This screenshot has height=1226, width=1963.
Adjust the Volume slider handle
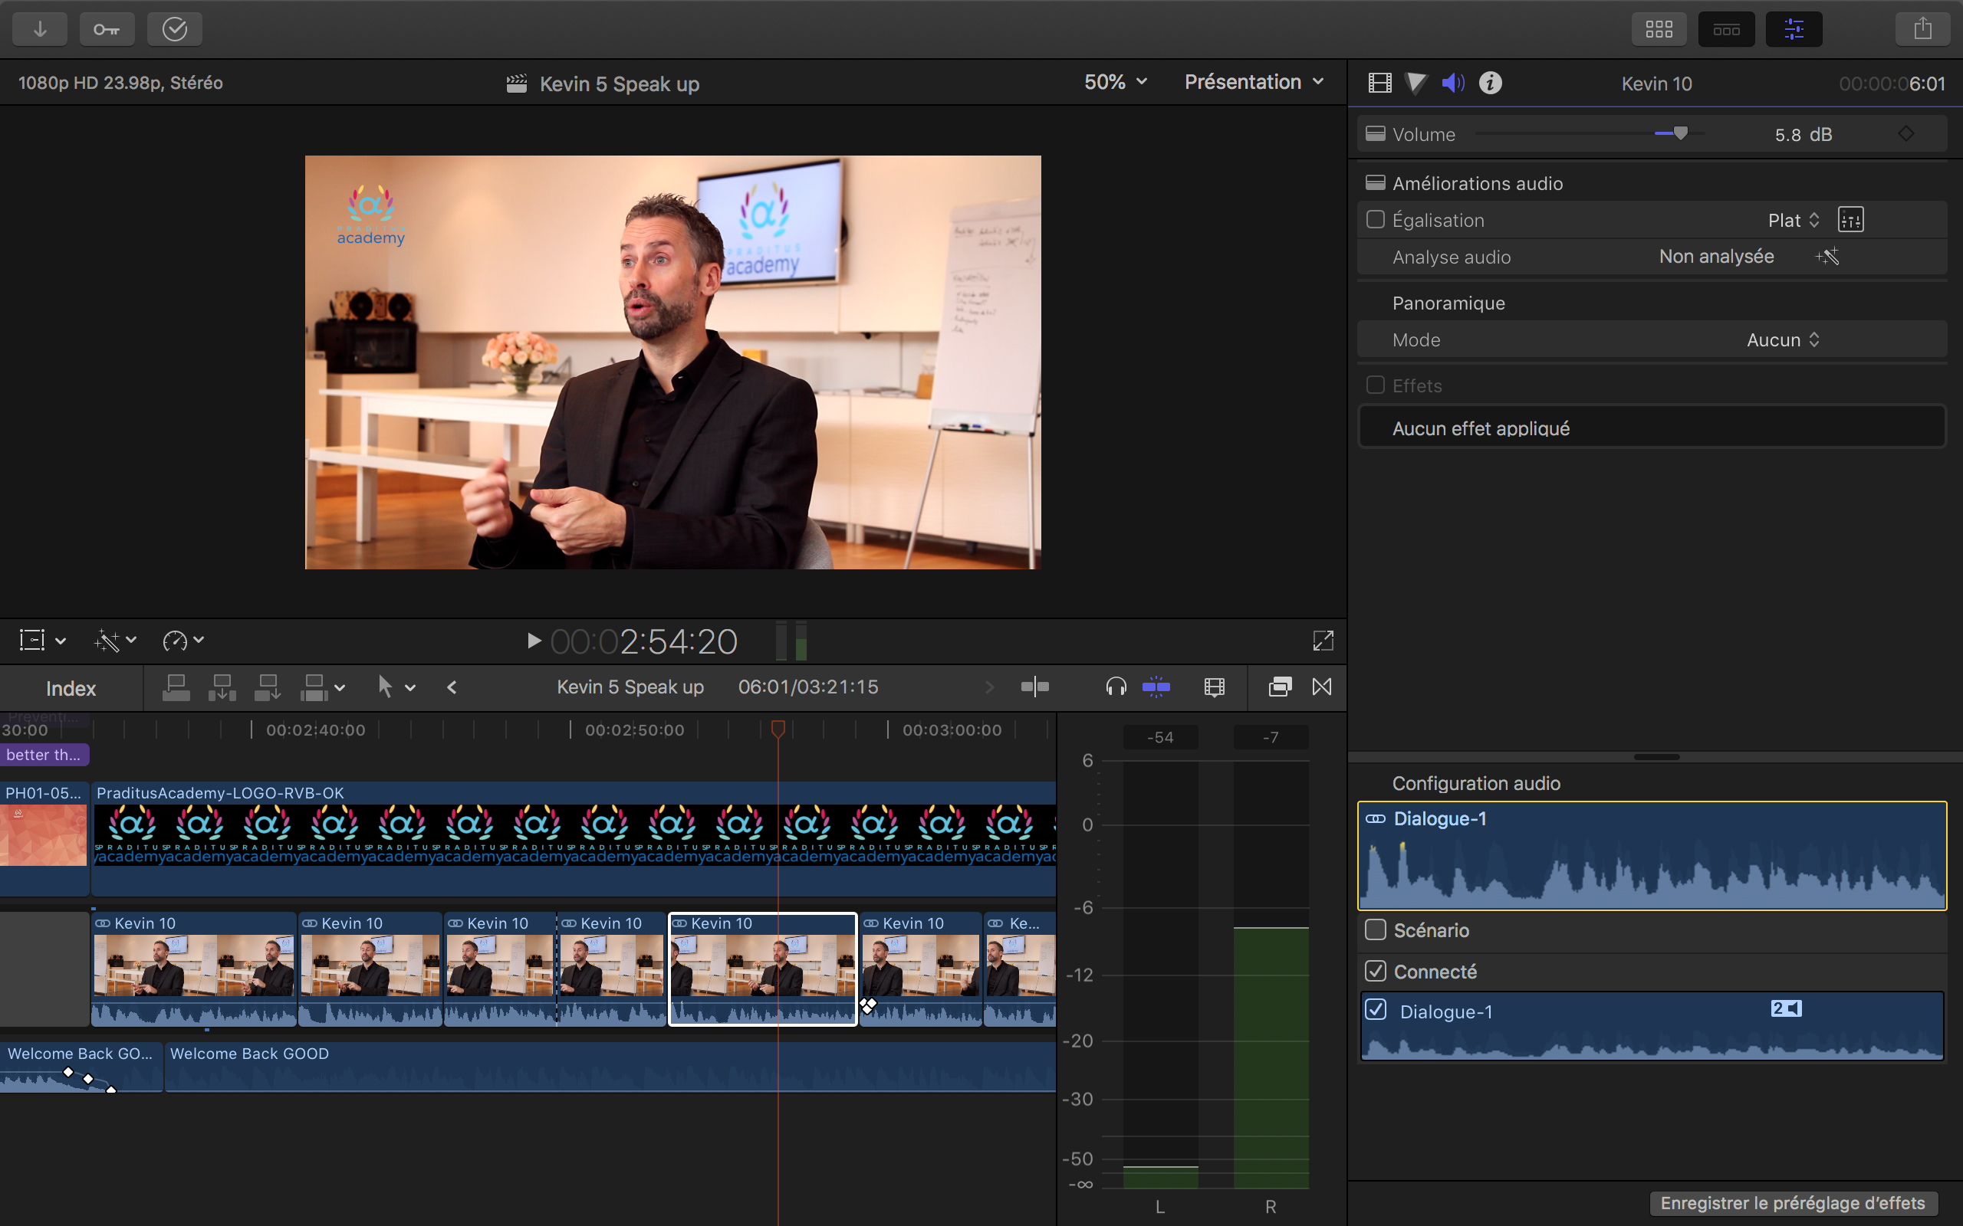(x=1681, y=134)
